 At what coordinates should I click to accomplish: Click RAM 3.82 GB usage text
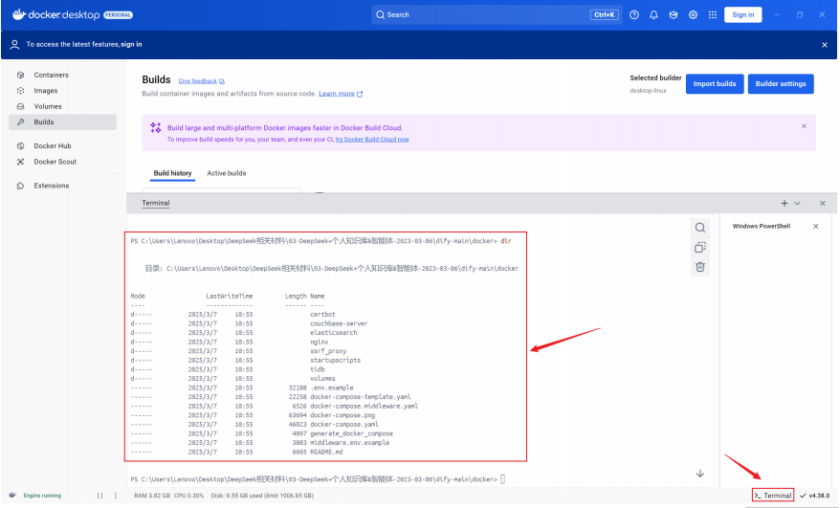(151, 496)
